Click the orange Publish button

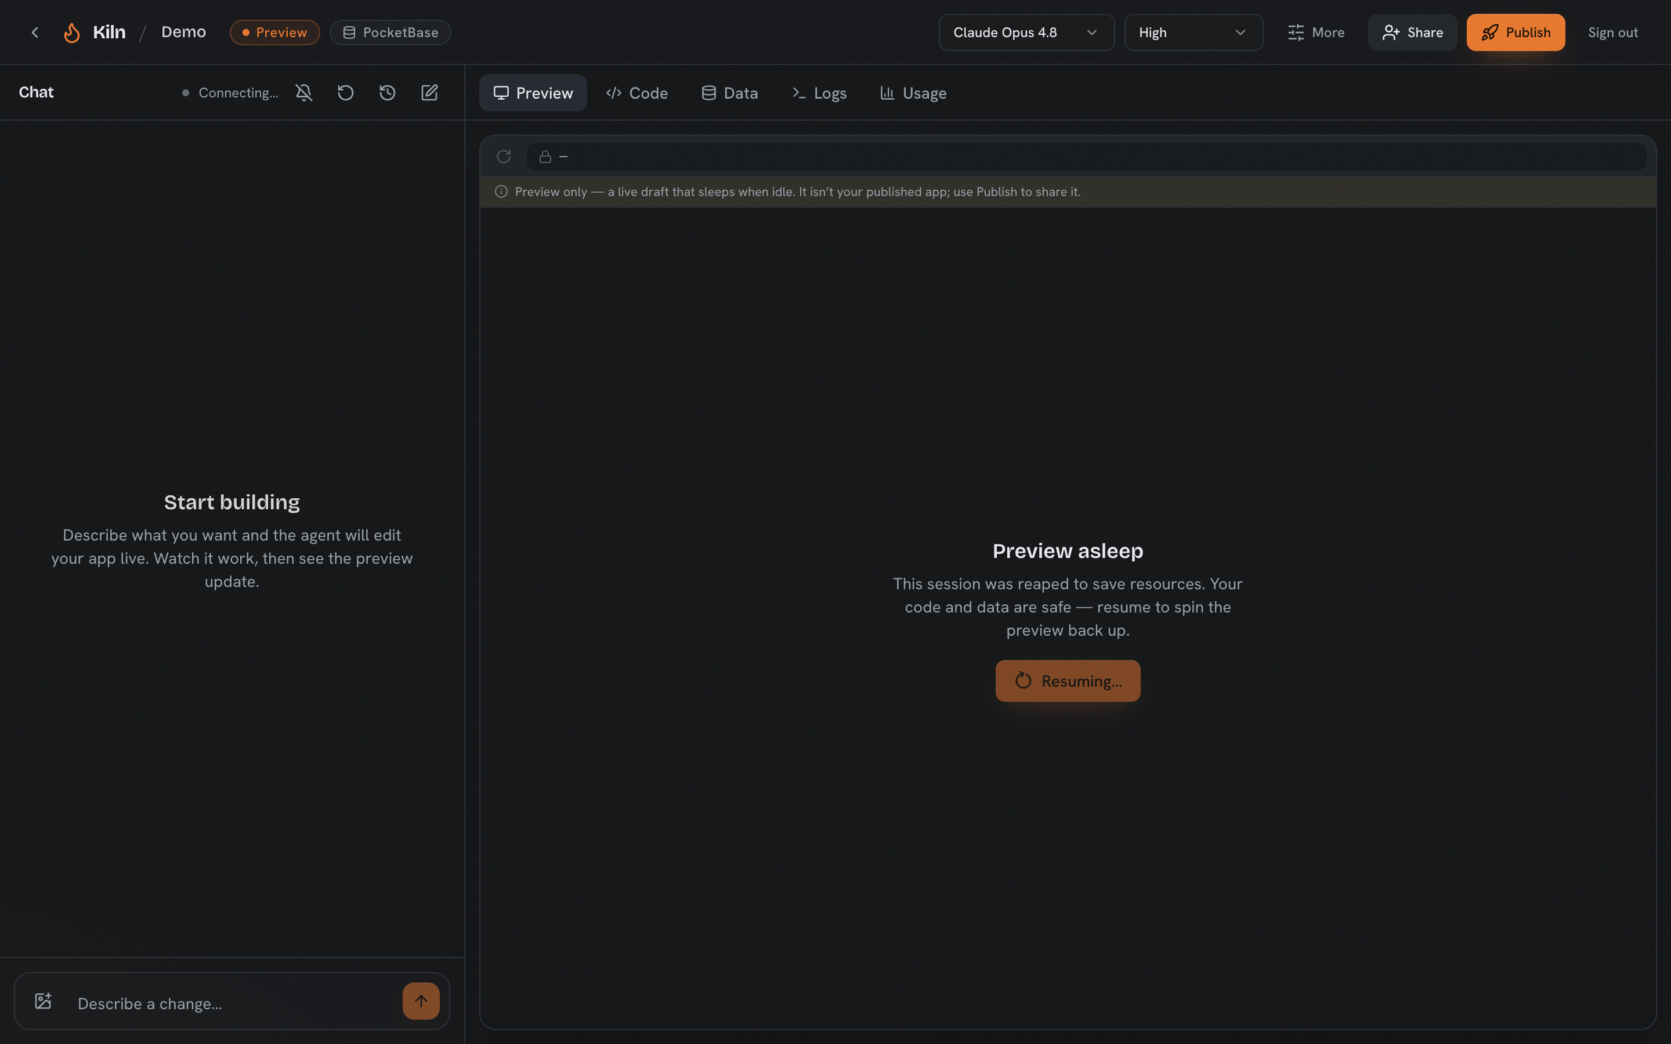pos(1516,32)
